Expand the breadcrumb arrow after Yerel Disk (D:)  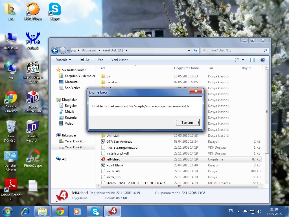point(126,50)
